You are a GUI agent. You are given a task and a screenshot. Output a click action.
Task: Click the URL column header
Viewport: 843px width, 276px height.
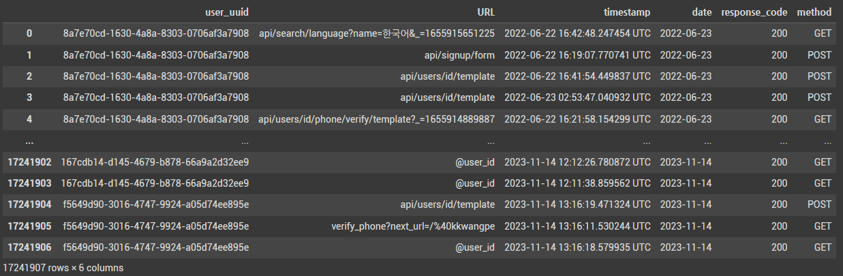pos(486,12)
